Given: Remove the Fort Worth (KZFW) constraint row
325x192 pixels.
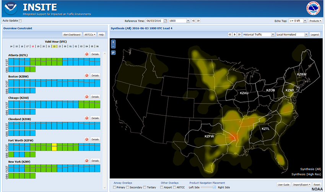Looking at the screenshot, I should (x=87, y=139).
